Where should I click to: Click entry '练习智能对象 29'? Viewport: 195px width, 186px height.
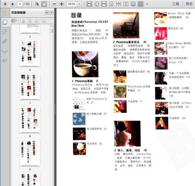pos(97,114)
